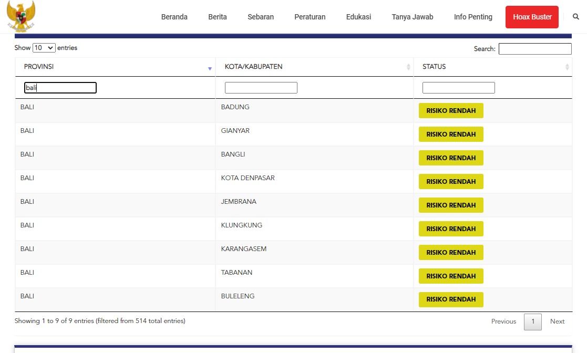This screenshot has width=587, height=353.
Task: Focus the table Search field
Action: click(534, 49)
